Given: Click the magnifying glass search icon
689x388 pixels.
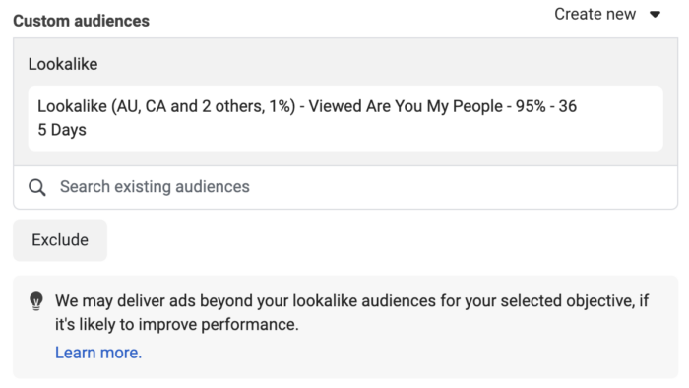Looking at the screenshot, I should tap(37, 188).
